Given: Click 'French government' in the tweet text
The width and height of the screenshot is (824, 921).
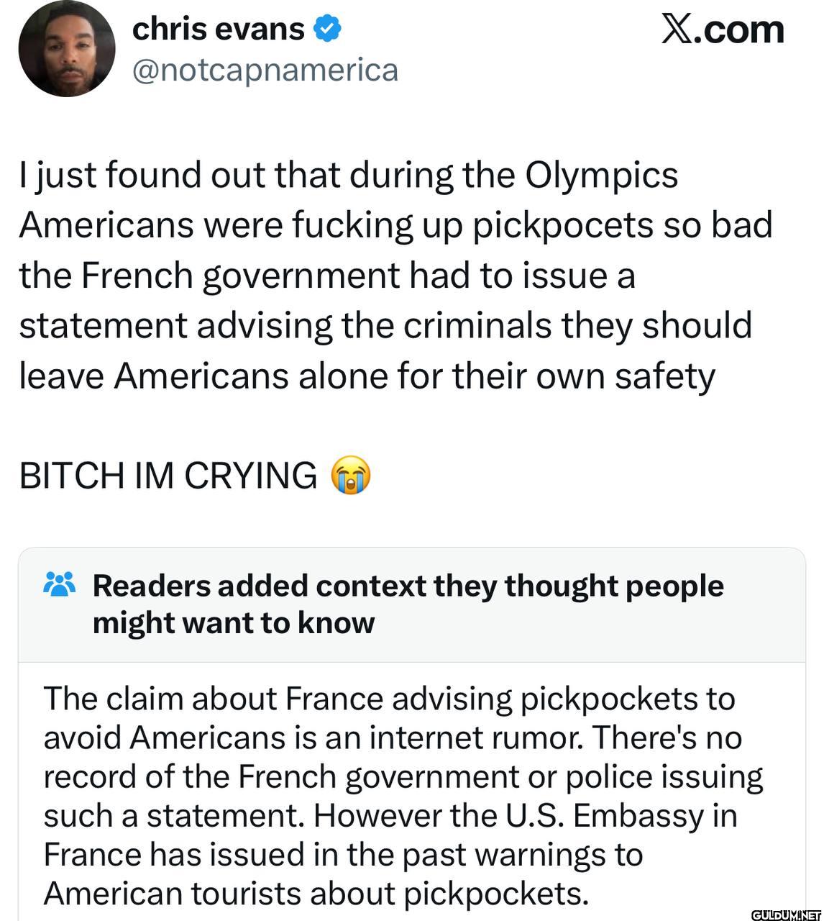Looking at the screenshot, I should pos(239,275).
